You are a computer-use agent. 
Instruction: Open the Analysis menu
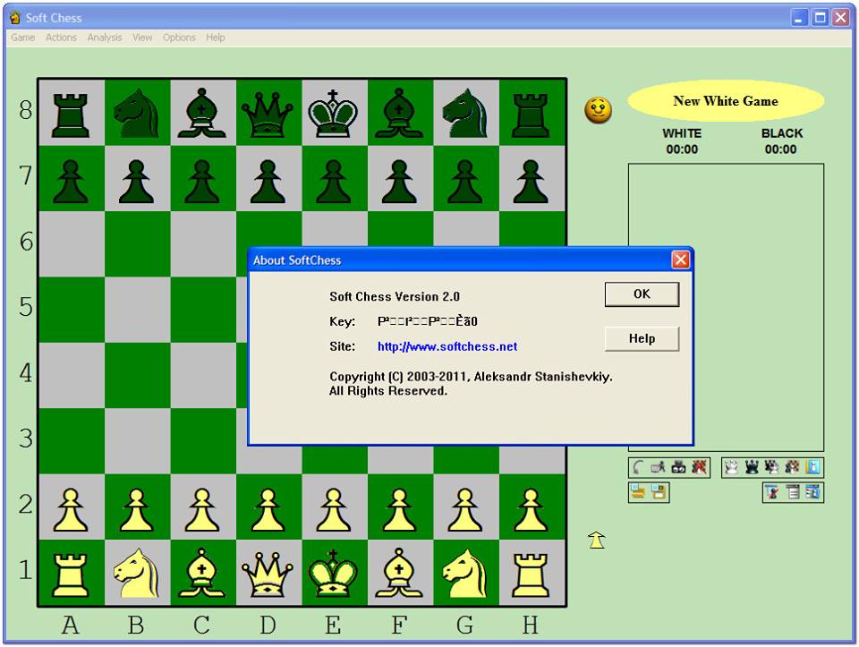[x=105, y=38]
